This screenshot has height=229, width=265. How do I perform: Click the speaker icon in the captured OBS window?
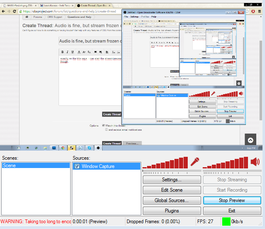click(241, 93)
